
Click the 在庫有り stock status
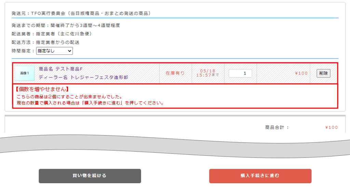pyautogui.click(x=175, y=73)
